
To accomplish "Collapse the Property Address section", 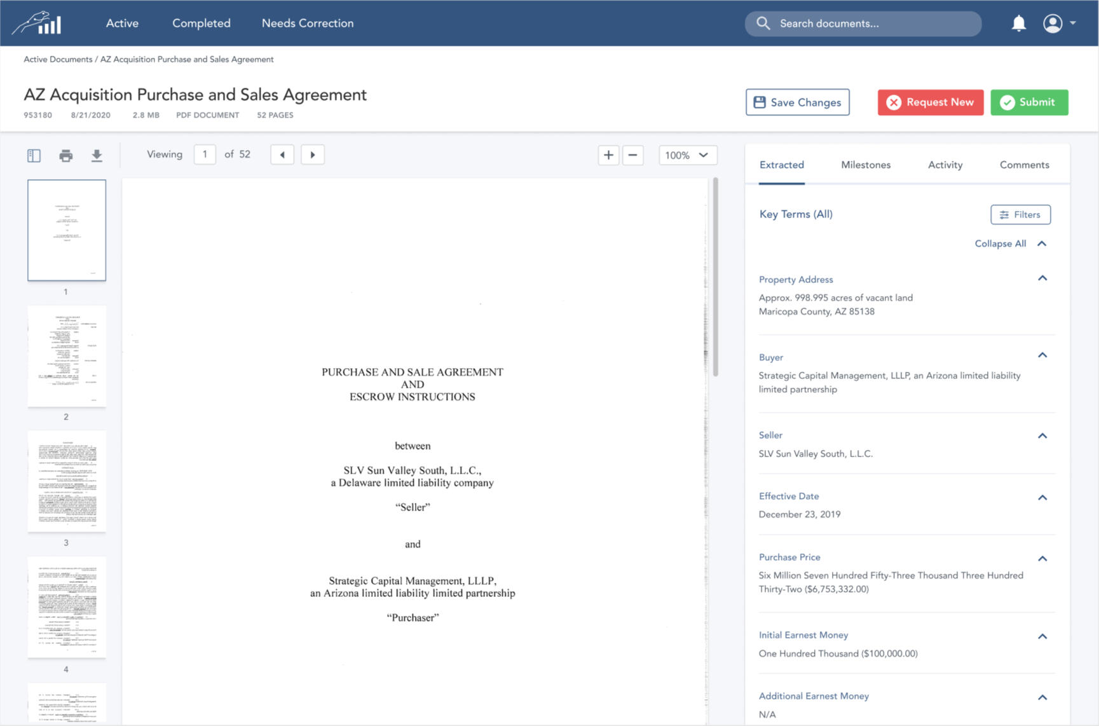I will pyautogui.click(x=1042, y=278).
